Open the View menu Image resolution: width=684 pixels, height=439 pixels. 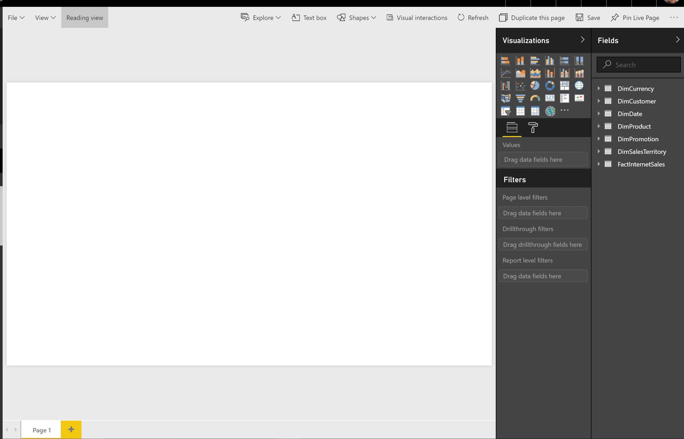45,18
